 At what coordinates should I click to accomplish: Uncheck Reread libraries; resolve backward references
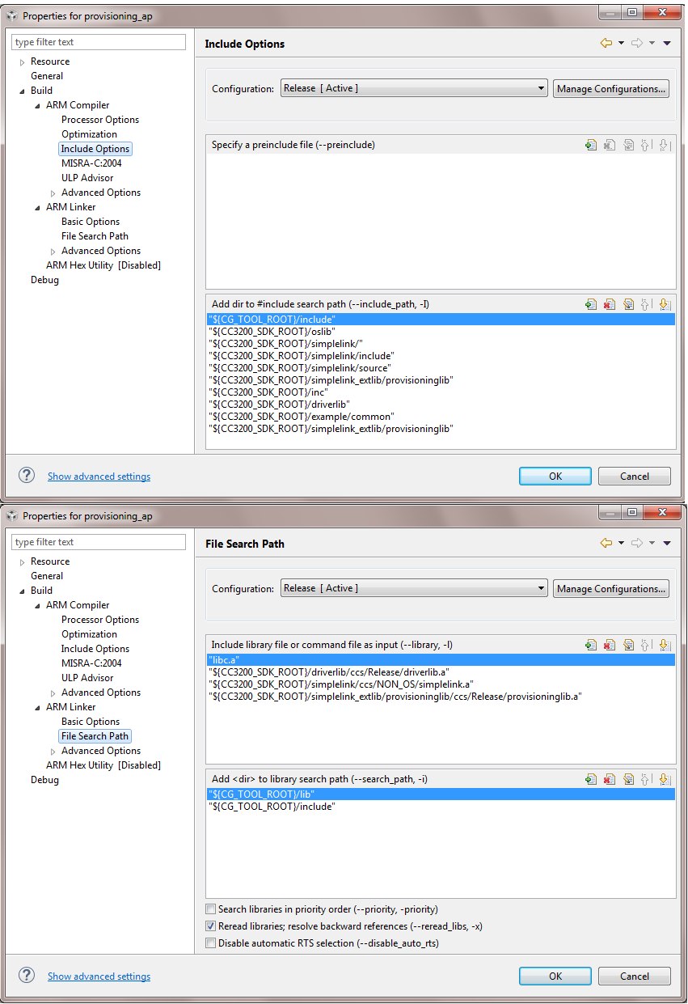point(211,926)
